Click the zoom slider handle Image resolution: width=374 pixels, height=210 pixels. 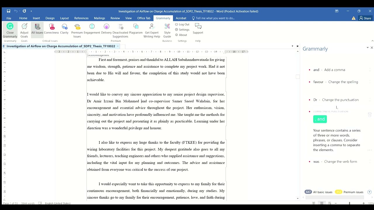349,203
